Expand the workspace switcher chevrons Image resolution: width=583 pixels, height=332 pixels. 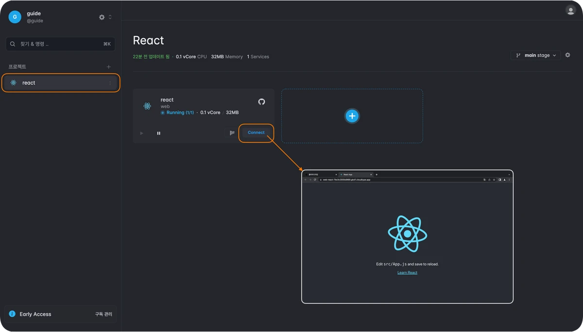(110, 17)
